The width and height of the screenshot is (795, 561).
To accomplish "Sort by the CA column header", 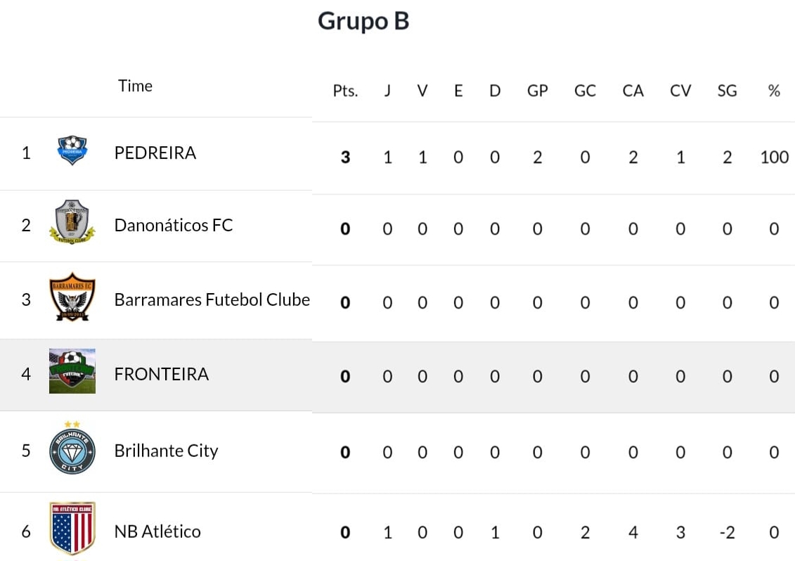I will [633, 91].
